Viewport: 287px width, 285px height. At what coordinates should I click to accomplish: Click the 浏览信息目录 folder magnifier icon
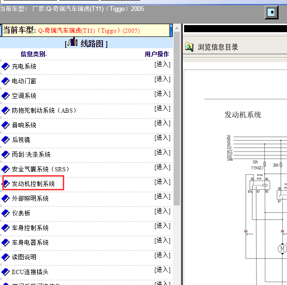click(x=189, y=47)
